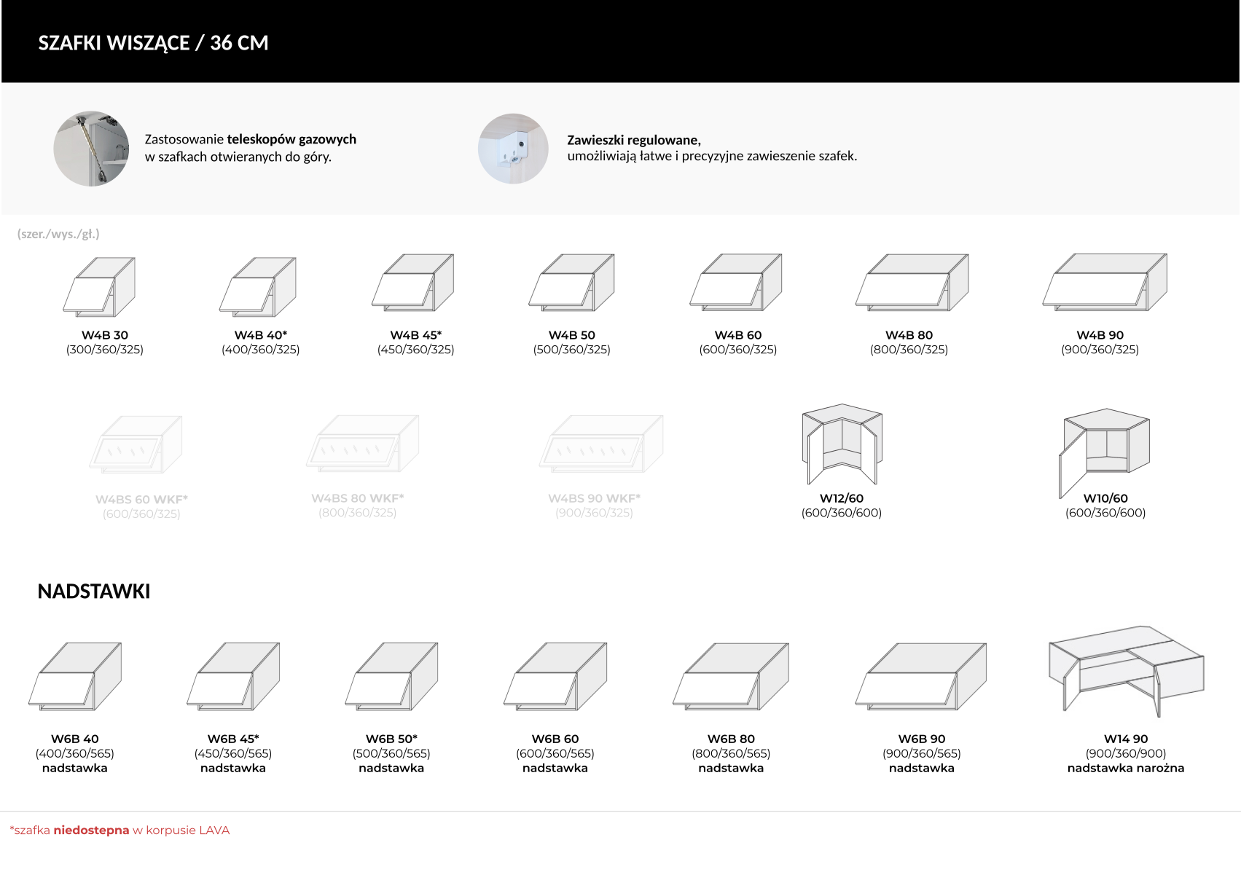Select the faded W4BS 90 WKF cabinet
The height and width of the screenshot is (880, 1241).
(x=602, y=444)
